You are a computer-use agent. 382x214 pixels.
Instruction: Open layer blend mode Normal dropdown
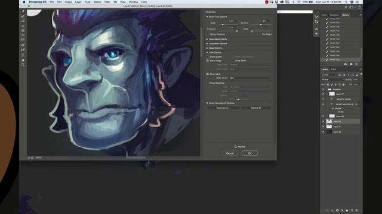click(x=332, y=80)
